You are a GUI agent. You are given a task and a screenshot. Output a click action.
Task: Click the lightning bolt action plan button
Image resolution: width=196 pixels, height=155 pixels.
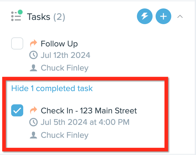click(x=145, y=16)
